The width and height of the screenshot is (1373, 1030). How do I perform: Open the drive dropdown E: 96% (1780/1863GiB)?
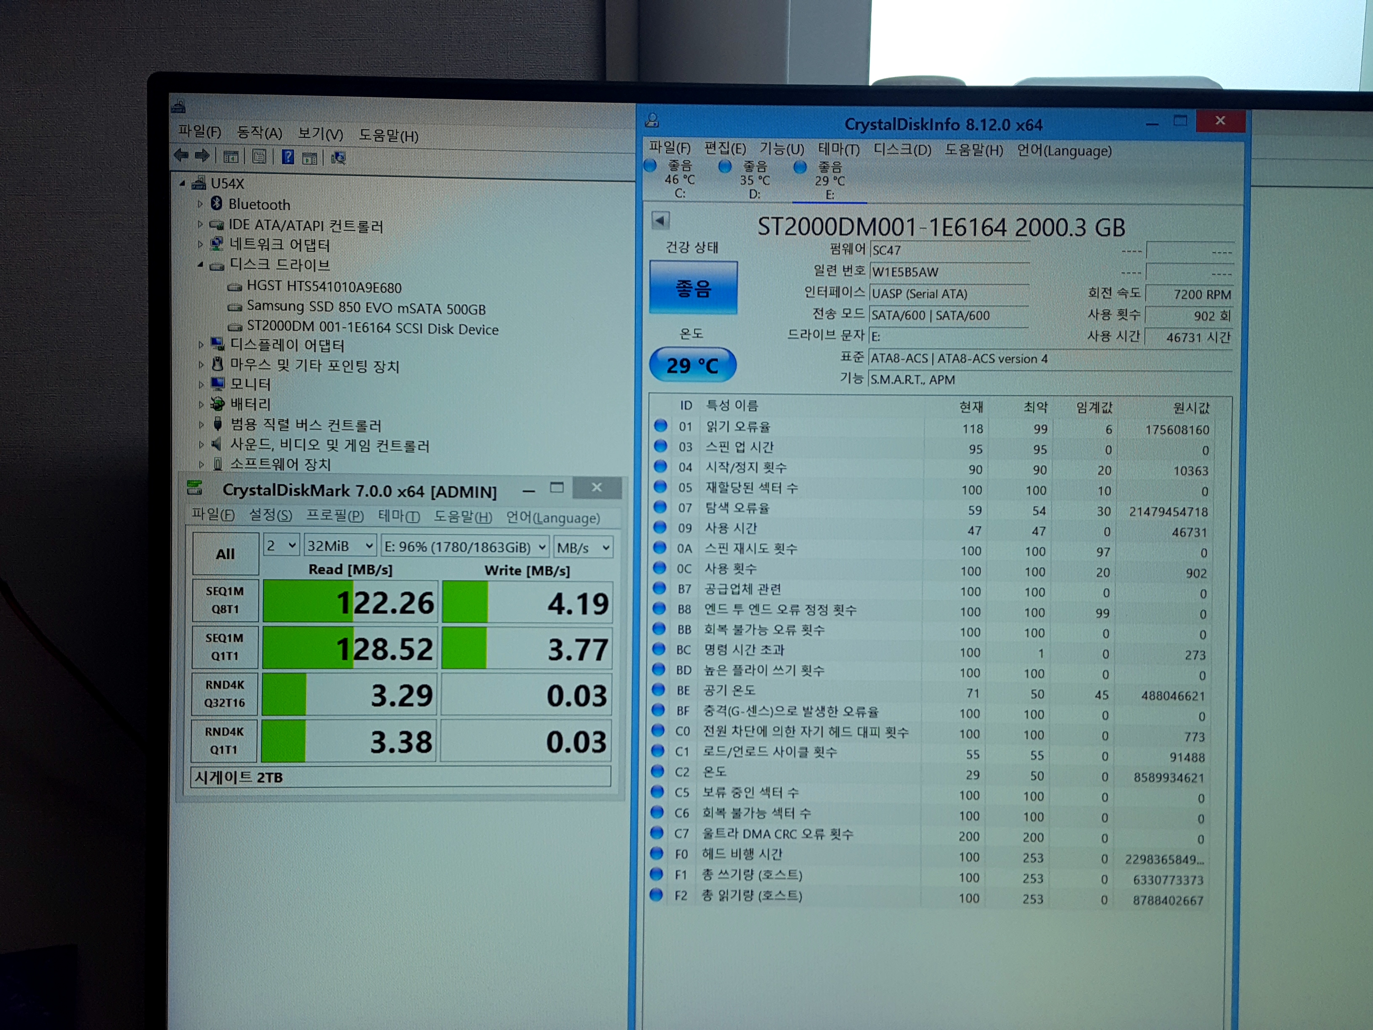tap(464, 547)
